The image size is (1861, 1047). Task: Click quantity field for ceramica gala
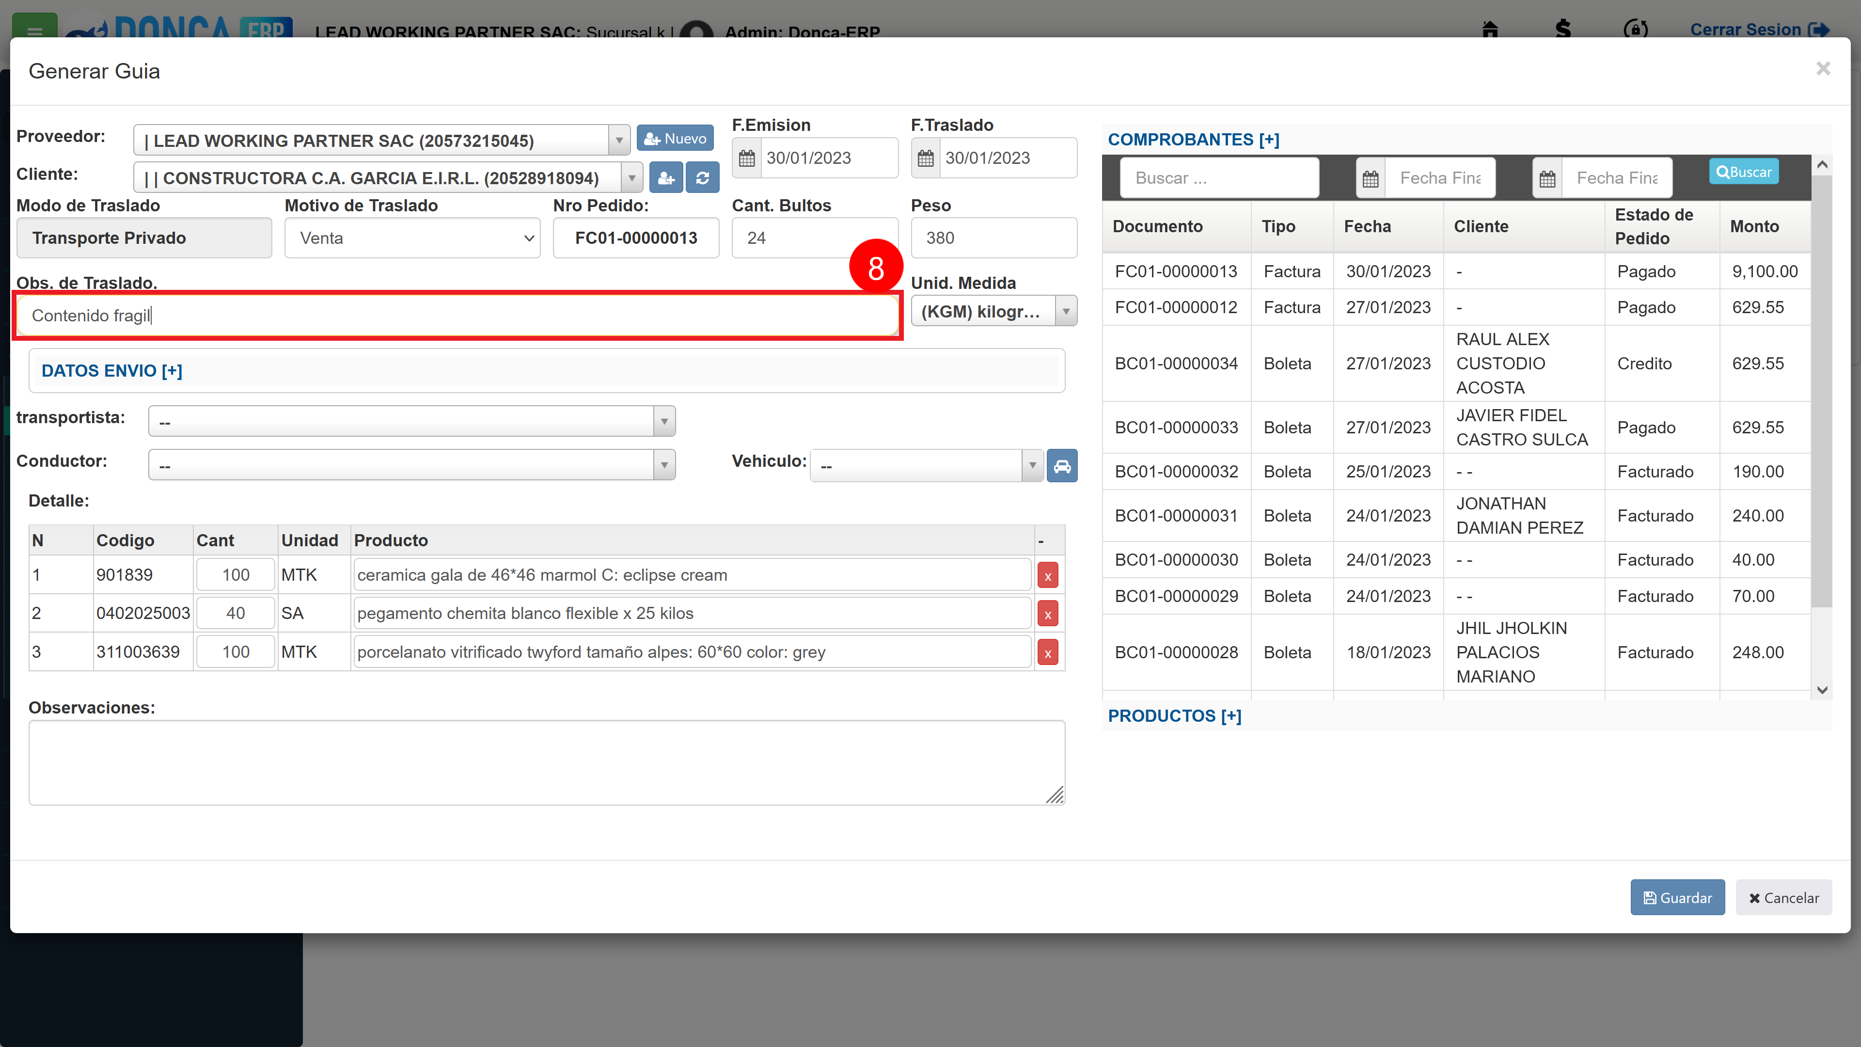[236, 575]
